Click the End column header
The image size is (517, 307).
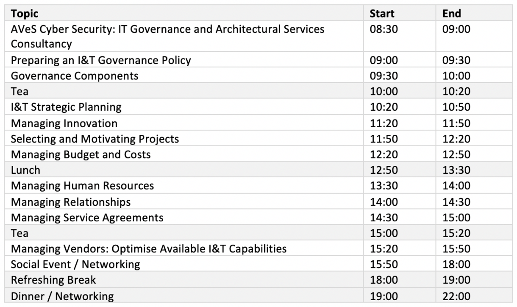point(451,14)
